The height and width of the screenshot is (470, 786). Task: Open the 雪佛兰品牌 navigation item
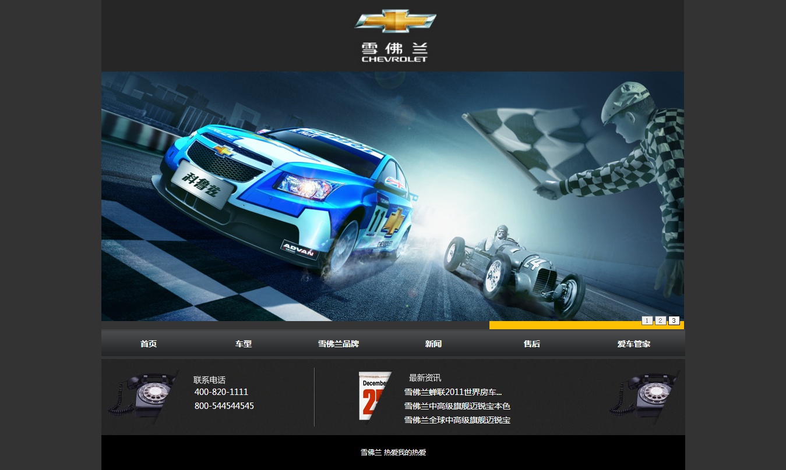point(339,344)
